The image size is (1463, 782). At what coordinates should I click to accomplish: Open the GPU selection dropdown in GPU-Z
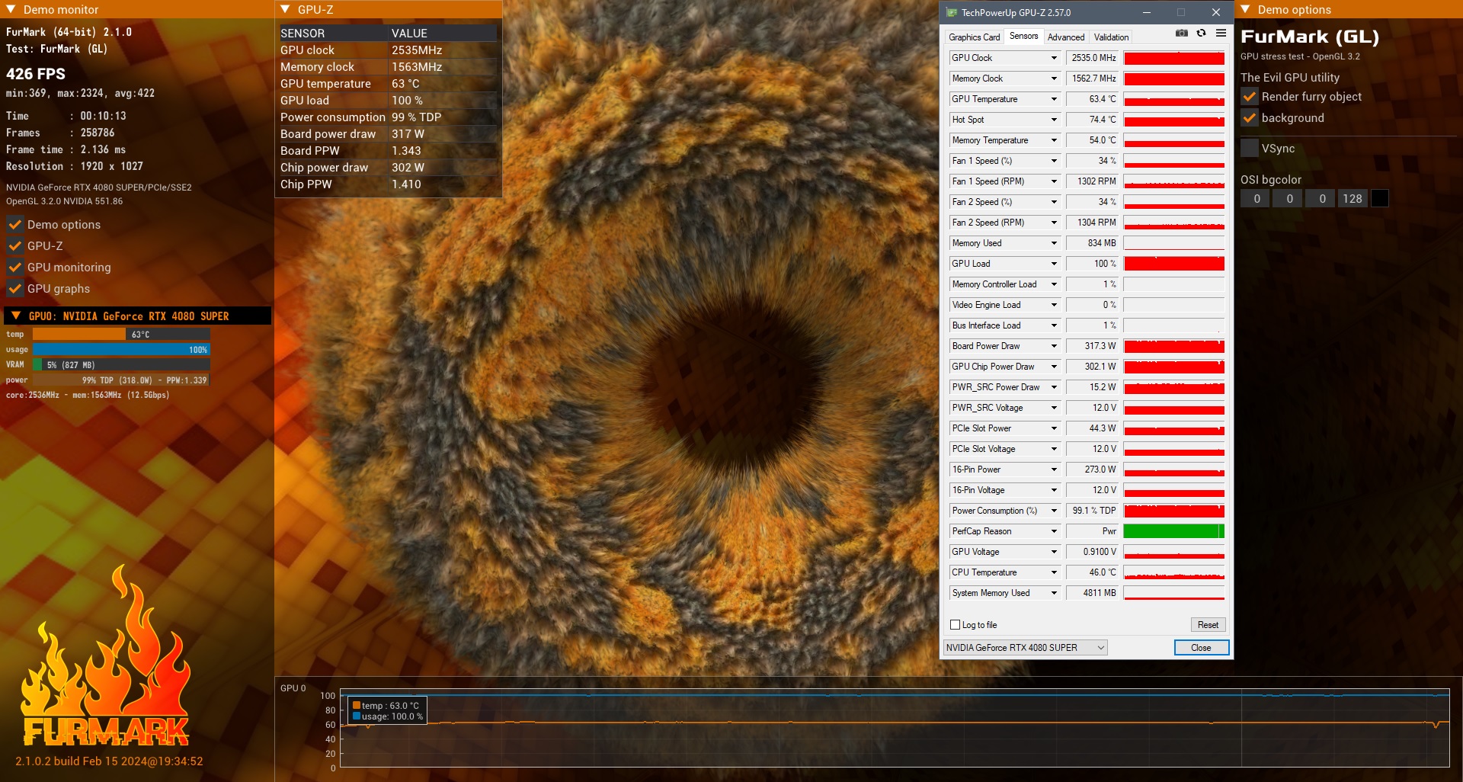pos(1026,648)
